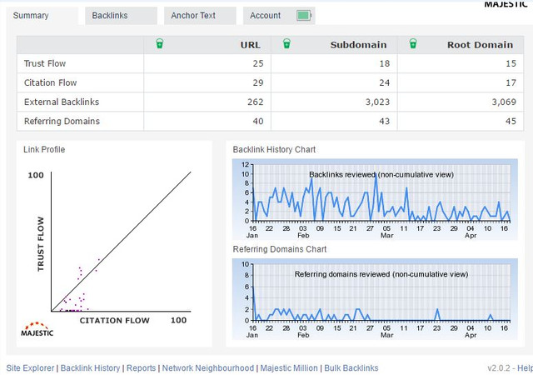Click the green bucket icon beside Root Domain
This screenshot has height=375, width=533.
coord(413,43)
